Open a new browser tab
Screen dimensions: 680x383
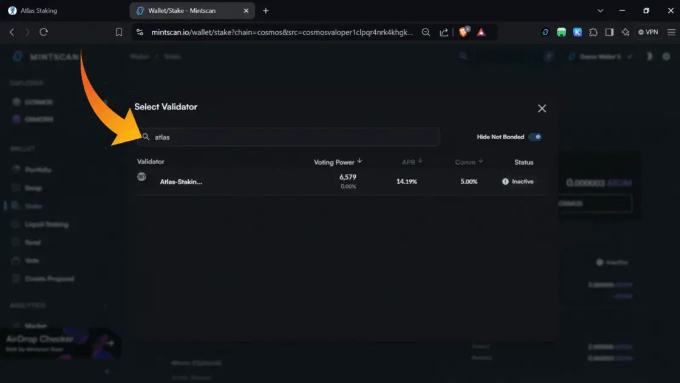coord(266,11)
